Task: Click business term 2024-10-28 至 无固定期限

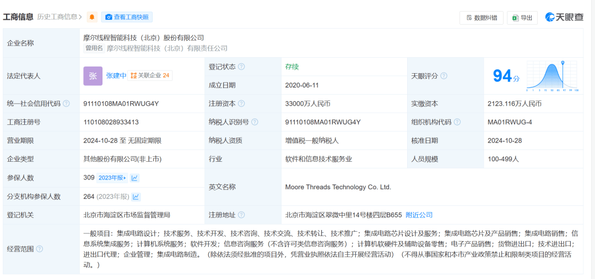Action: [122, 141]
